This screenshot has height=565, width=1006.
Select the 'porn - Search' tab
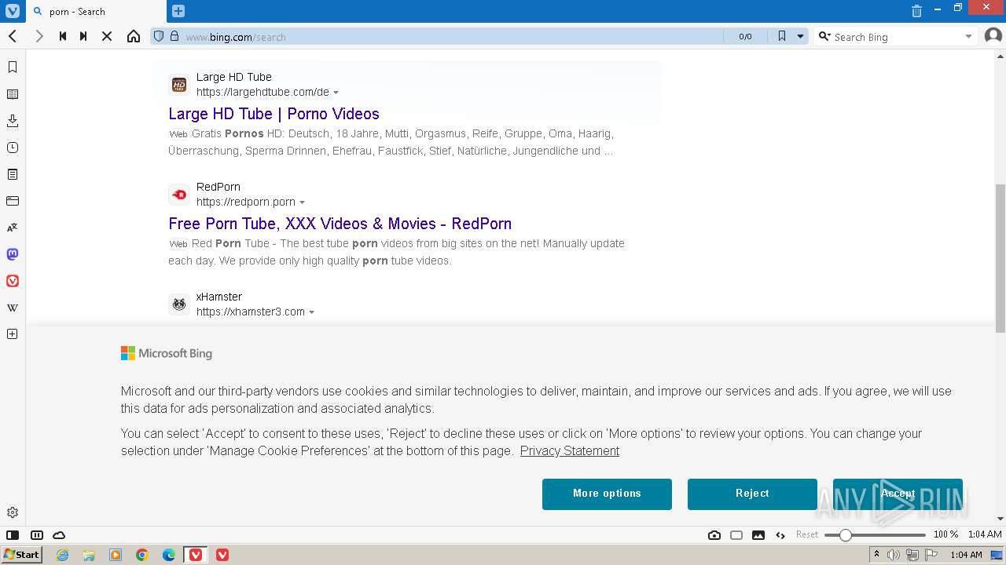pyautogui.click(x=96, y=11)
